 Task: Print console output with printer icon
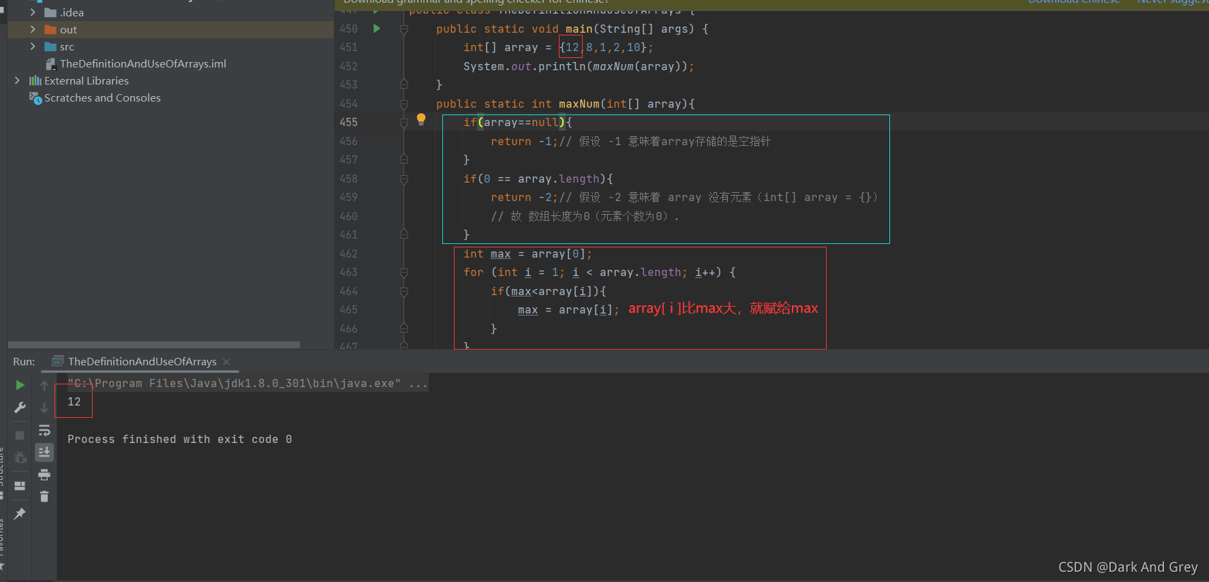(44, 474)
